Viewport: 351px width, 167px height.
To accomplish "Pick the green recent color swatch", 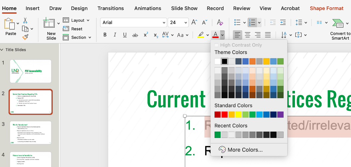I will pyautogui.click(x=218, y=135).
